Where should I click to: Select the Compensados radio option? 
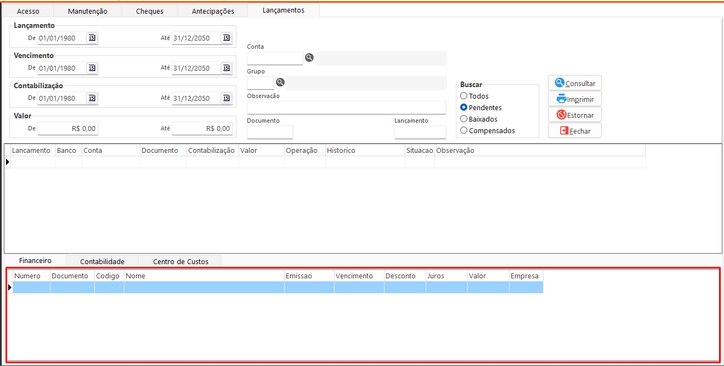[x=464, y=130]
